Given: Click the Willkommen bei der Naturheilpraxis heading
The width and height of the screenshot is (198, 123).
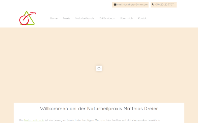Looking at the screenshot, I should click(99, 109).
